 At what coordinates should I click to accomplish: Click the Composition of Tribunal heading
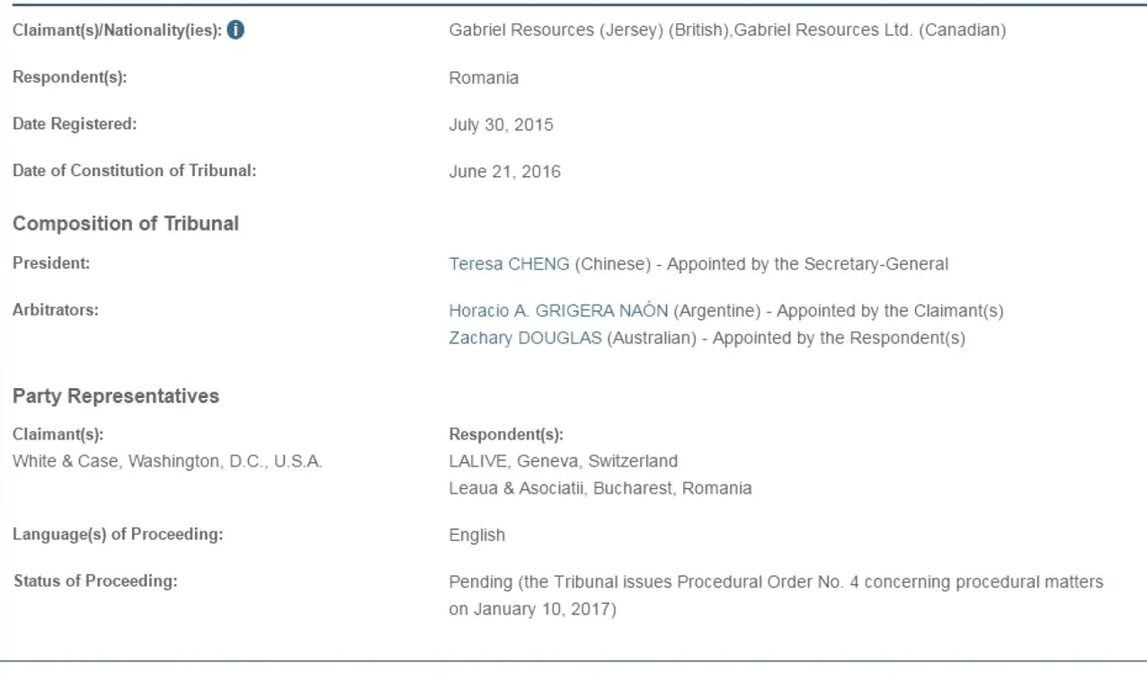pyautogui.click(x=126, y=224)
